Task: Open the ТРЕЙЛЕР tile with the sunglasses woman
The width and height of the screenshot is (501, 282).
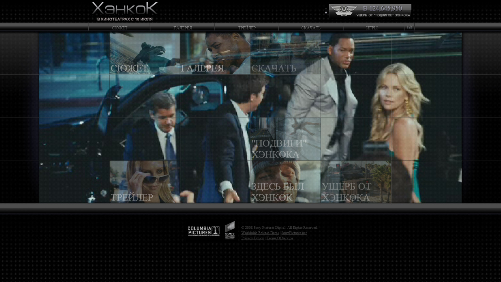Action: [145, 182]
